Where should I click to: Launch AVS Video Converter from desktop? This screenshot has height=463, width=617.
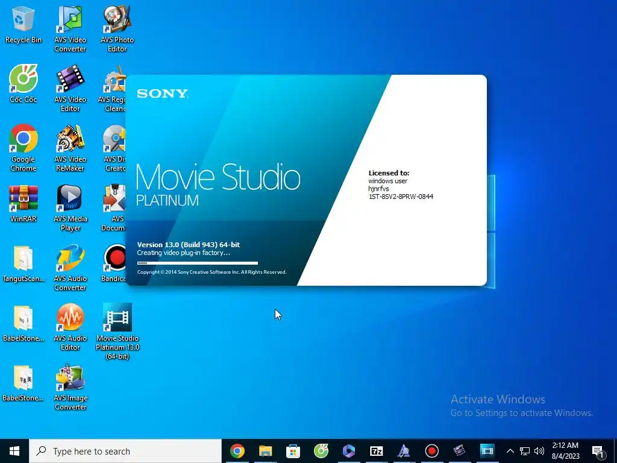[x=70, y=28]
